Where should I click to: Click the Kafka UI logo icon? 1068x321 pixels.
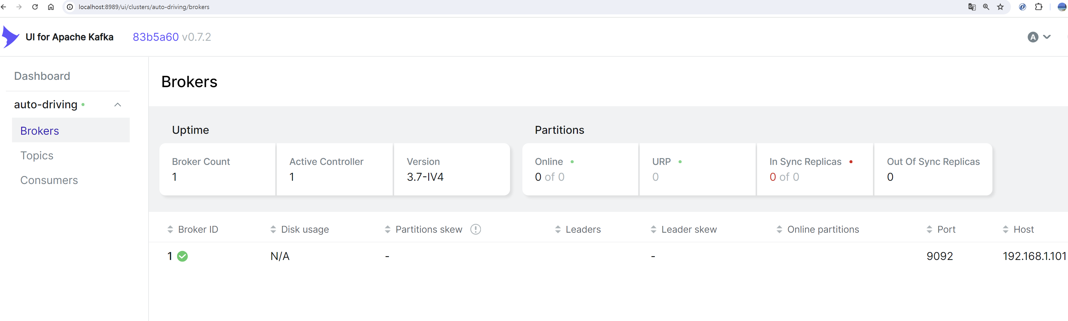pos(10,37)
